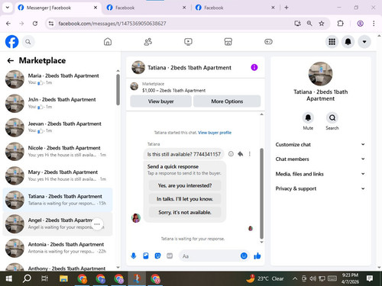
Task: Click the Aa message input field
Action: (209, 256)
